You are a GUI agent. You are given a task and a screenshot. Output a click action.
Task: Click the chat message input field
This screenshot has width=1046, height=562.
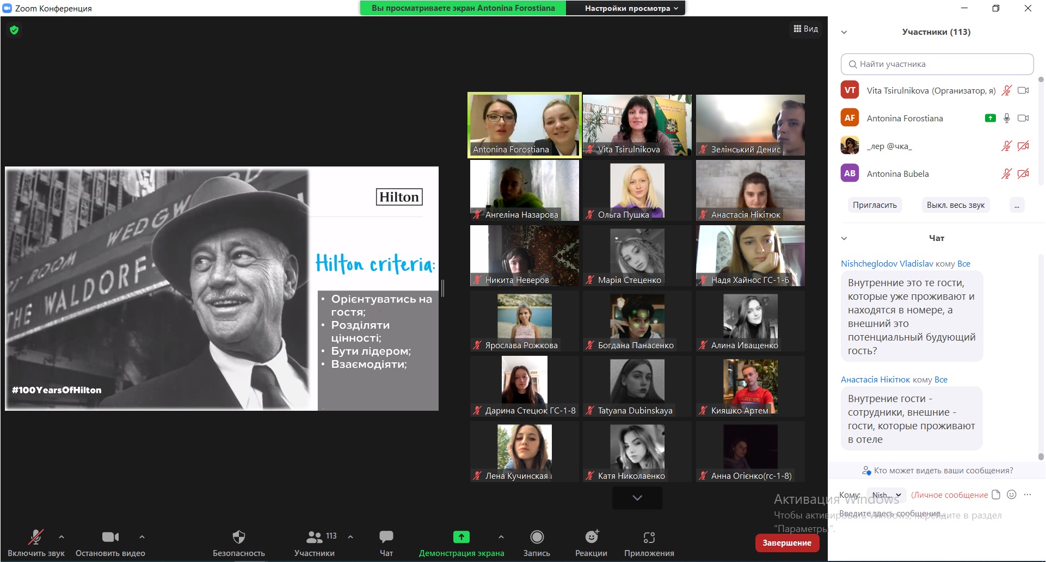click(x=935, y=514)
